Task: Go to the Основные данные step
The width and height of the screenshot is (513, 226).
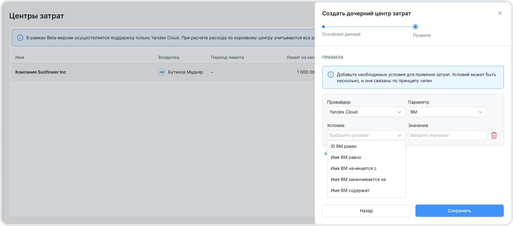Action: (x=324, y=27)
